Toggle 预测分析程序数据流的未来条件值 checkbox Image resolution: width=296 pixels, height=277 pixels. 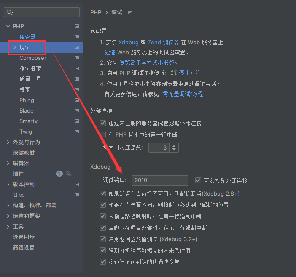click(103, 250)
